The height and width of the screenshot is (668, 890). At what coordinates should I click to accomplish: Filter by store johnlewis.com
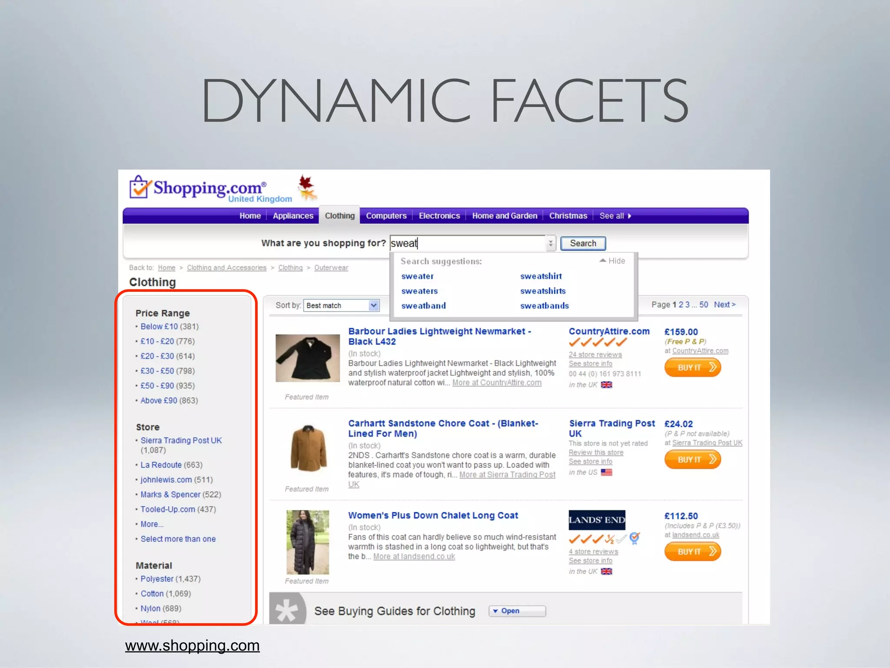point(166,480)
